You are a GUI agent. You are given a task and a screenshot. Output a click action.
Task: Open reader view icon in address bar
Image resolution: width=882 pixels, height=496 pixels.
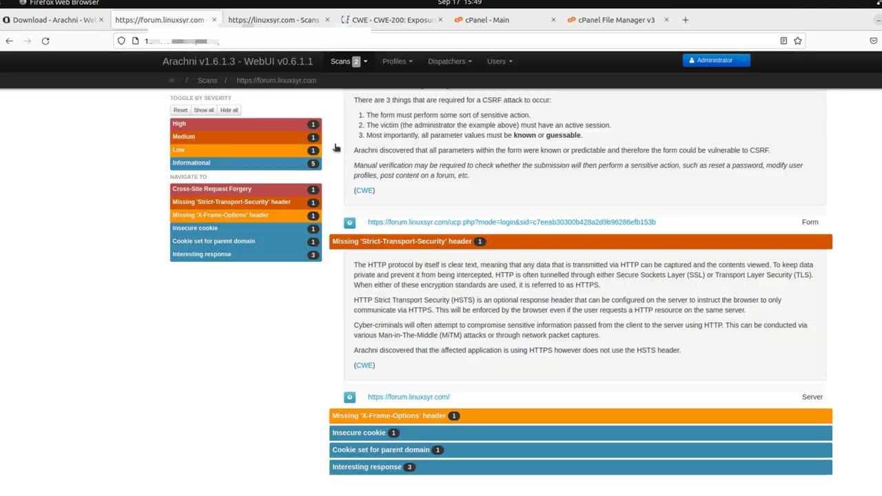[x=783, y=41]
